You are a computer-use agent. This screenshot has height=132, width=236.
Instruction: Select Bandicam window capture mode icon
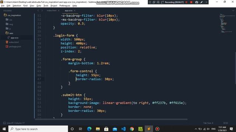tap(154, 2)
